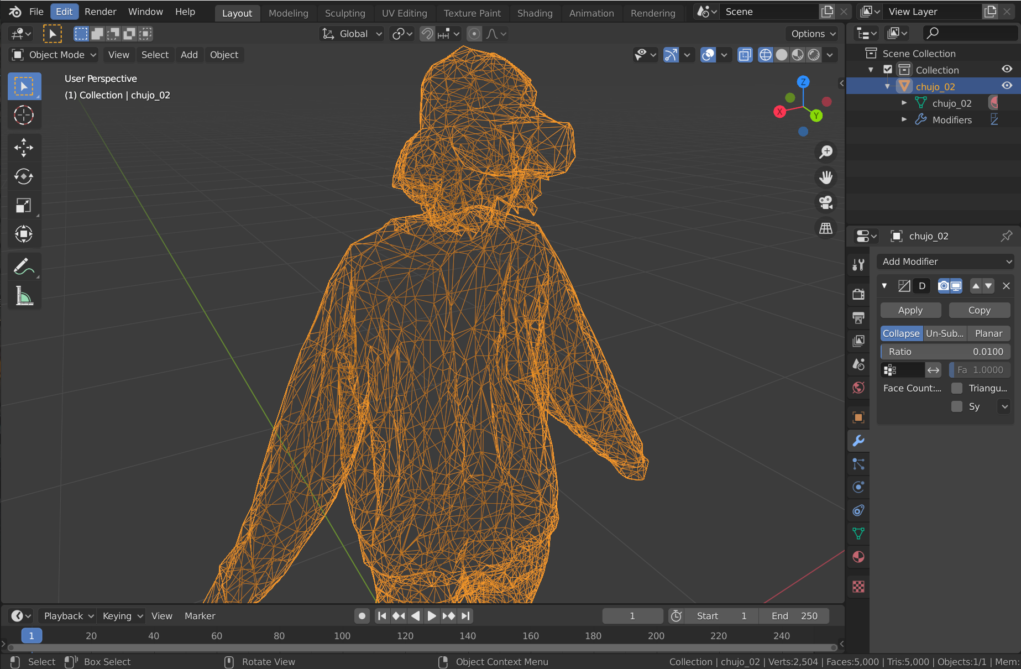1021x669 pixels.
Task: Toggle snapping magnet icon
Action: coord(427,34)
